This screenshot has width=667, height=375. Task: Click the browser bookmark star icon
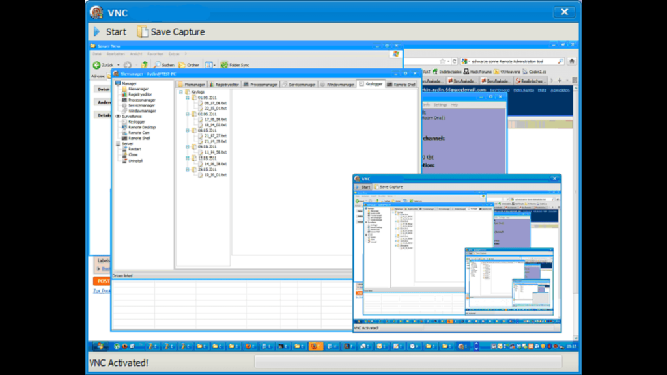(442, 61)
